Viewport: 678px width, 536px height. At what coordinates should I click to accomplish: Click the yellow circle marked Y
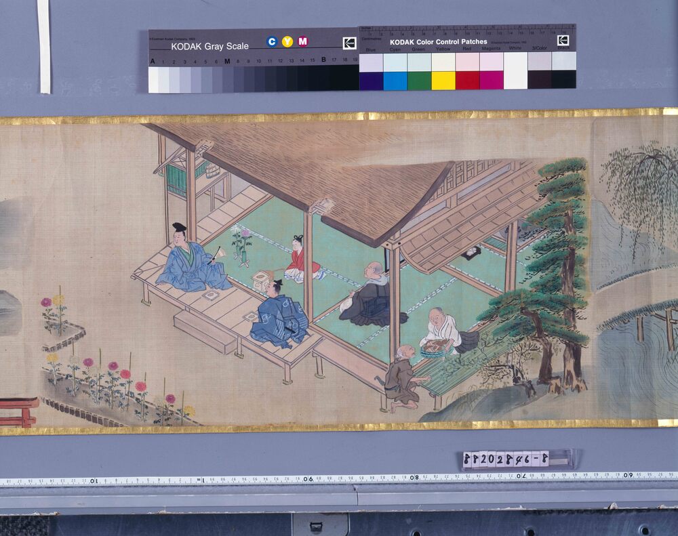coord(287,41)
